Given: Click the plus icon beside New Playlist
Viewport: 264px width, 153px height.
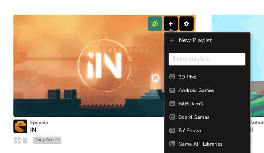Looking at the screenshot, I should pyautogui.click(x=172, y=40).
